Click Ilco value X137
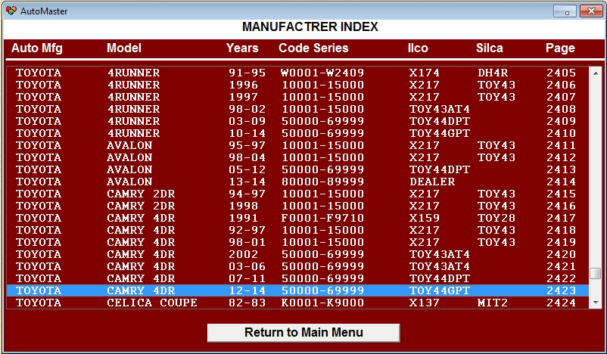Viewport: 607px width, 354px height. pos(425,303)
